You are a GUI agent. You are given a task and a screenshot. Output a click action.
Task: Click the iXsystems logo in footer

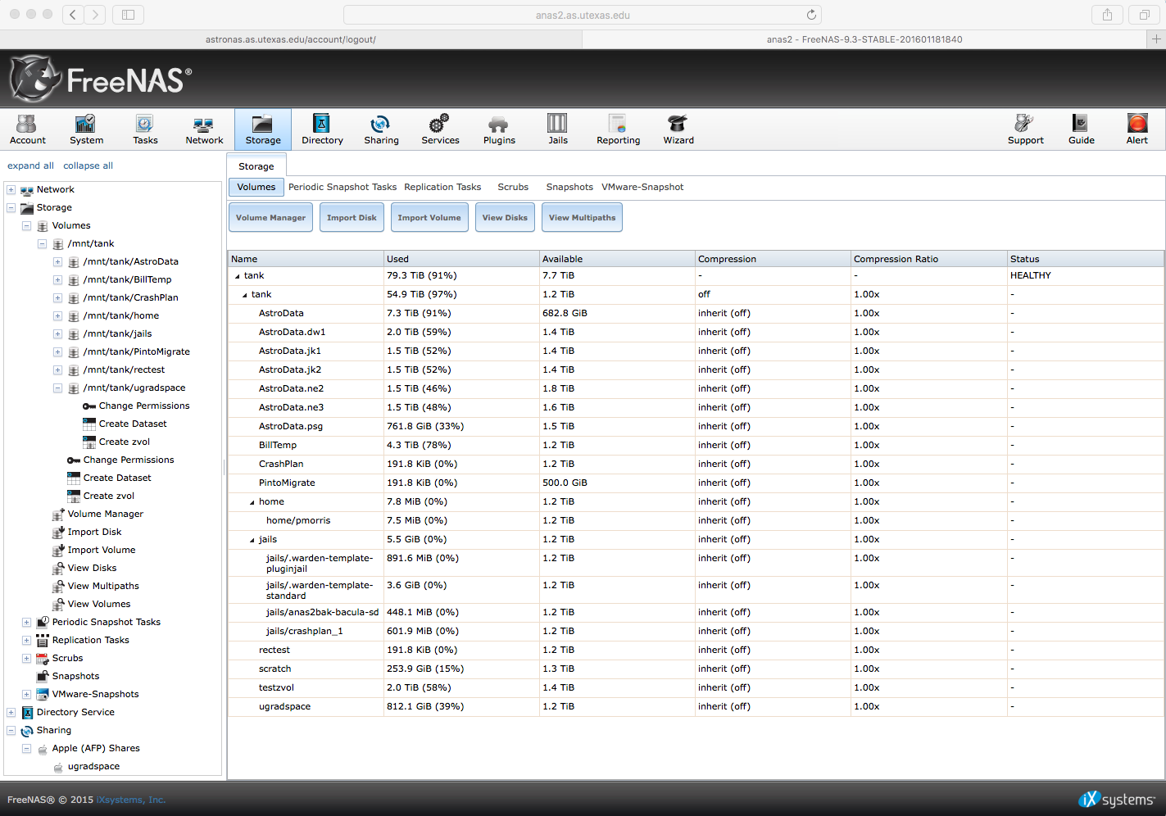pos(1116,800)
